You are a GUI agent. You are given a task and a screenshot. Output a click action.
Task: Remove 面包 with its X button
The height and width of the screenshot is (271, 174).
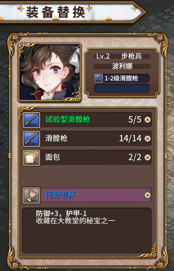click(148, 157)
